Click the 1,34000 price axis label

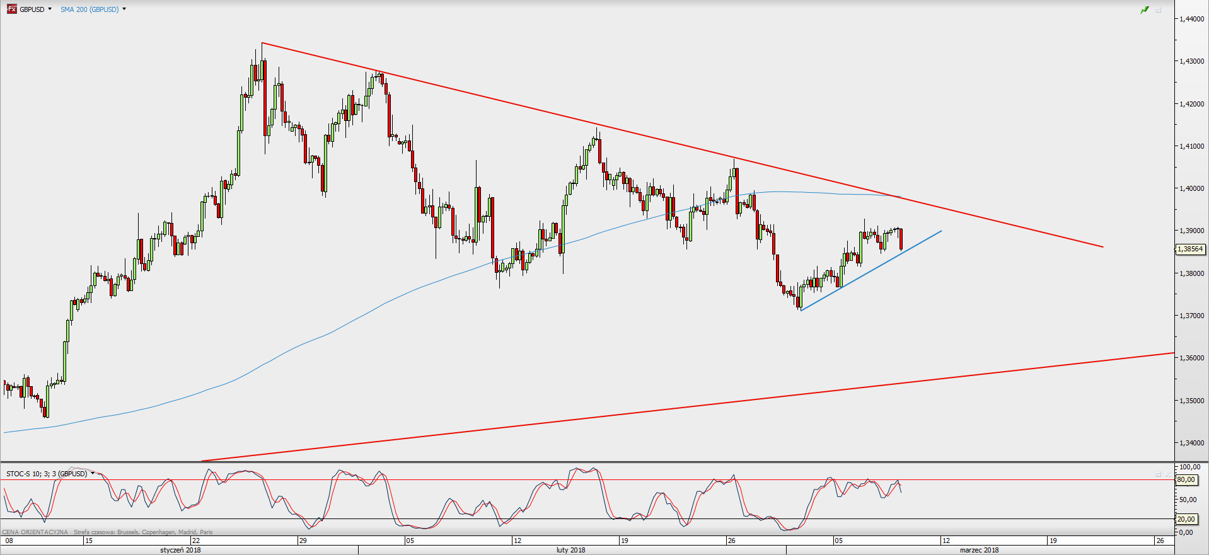1191,442
